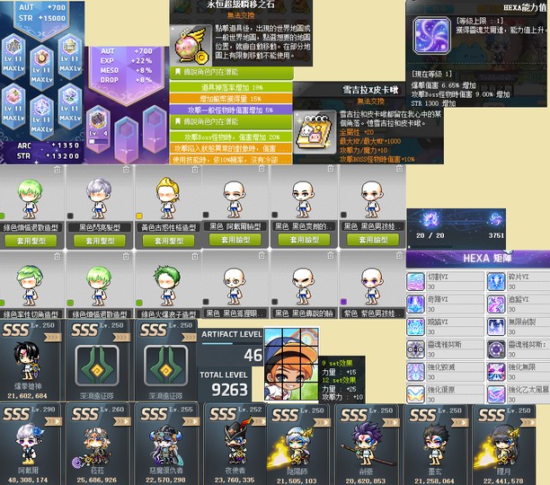The height and width of the screenshot is (485, 550).
Task: Click the HEXA 矩陣 header banner
Action: click(x=478, y=259)
